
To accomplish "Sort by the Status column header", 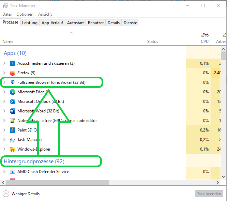I will pos(165,38).
